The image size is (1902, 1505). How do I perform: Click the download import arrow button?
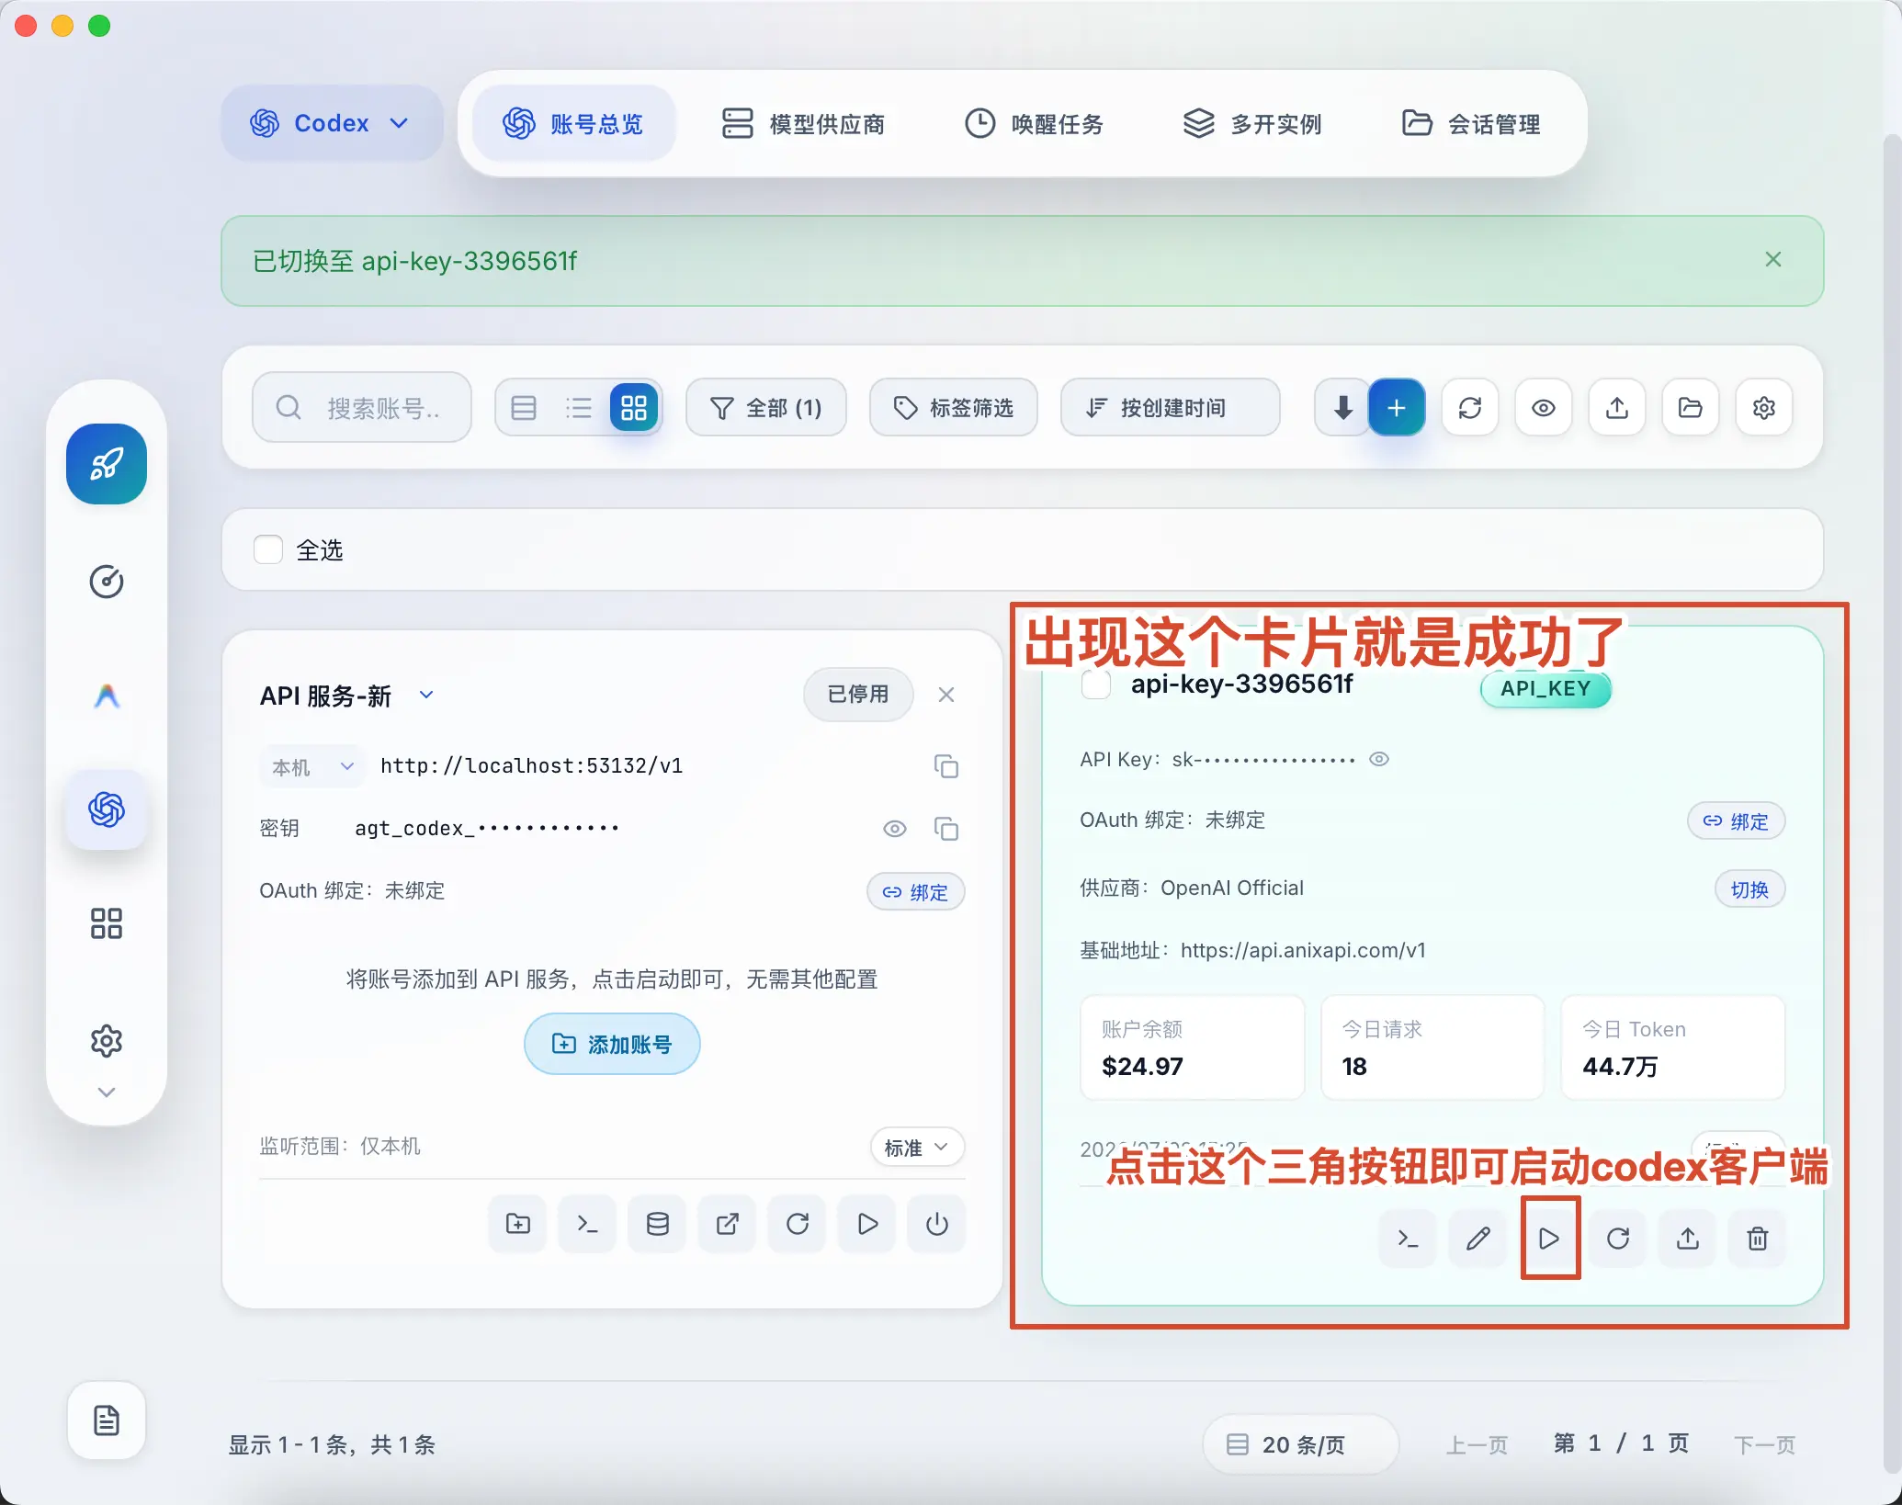(x=1342, y=407)
